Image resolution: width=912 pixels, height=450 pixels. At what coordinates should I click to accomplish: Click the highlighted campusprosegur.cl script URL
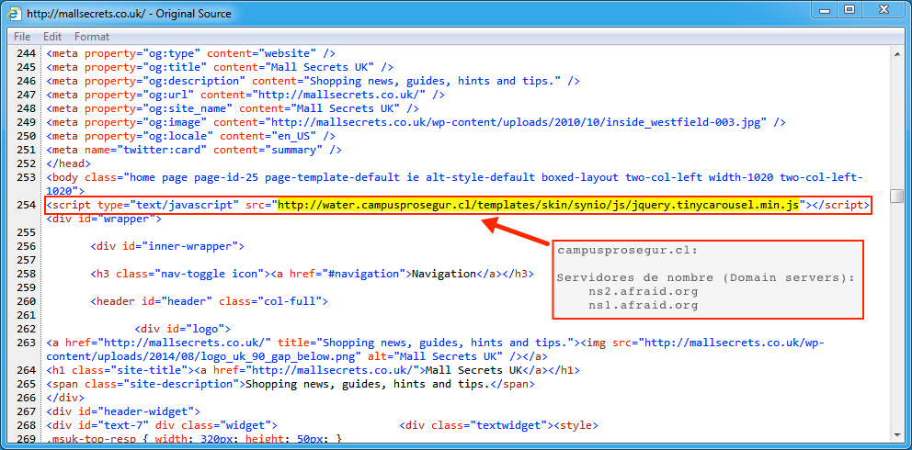(540, 205)
